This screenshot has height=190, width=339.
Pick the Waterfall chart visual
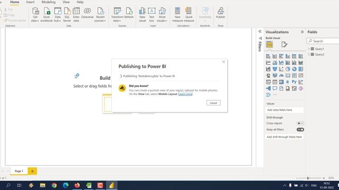269,69
